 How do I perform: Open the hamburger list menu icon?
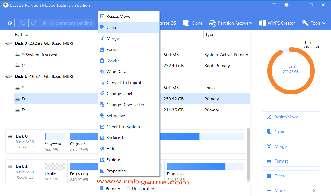[x=274, y=5]
